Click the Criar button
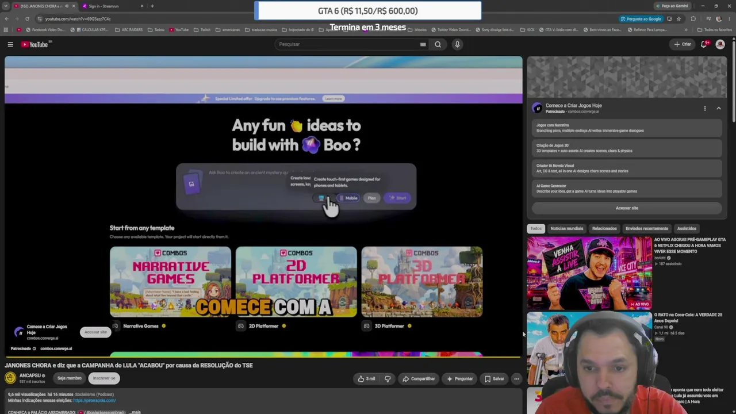The width and height of the screenshot is (736, 414). [683, 44]
